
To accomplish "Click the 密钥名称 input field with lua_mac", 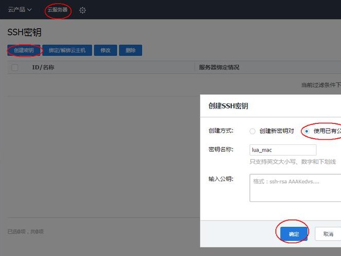I will [x=283, y=150].
